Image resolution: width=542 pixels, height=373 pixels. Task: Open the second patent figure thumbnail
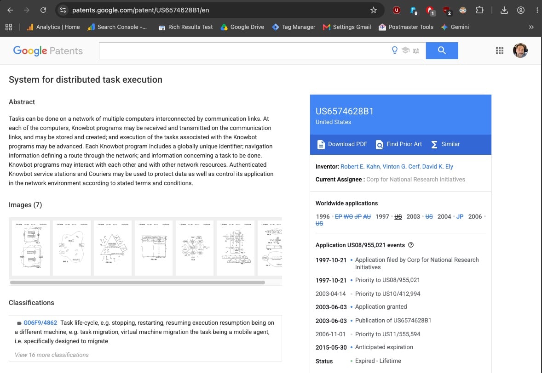(x=72, y=248)
